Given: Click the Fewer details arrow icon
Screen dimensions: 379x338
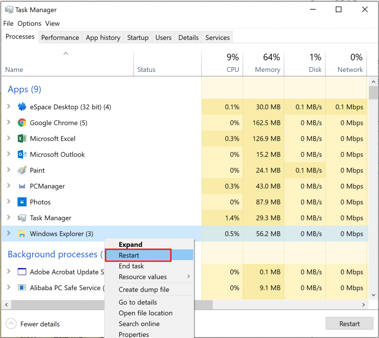Looking at the screenshot, I should tap(11, 324).
